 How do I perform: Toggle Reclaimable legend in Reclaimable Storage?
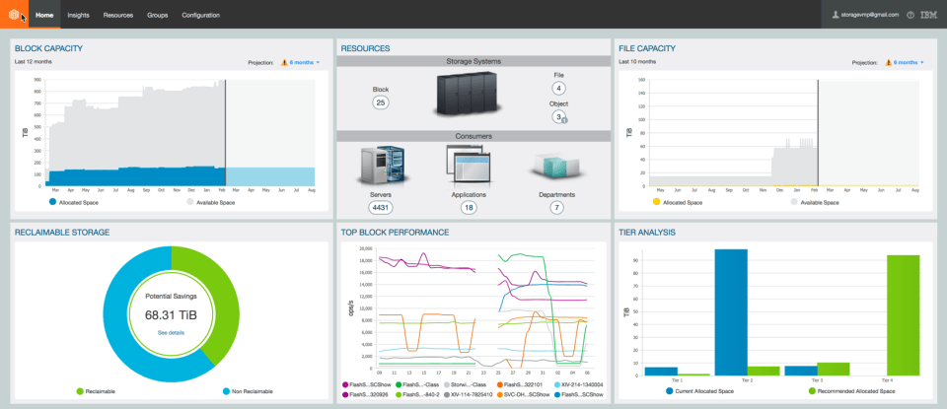[x=79, y=391]
